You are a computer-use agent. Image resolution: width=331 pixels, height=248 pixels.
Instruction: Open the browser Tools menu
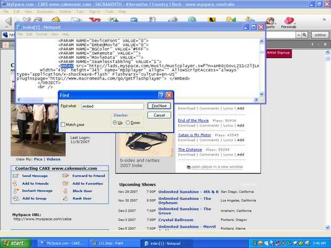pyautogui.click(x=109, y=11)
